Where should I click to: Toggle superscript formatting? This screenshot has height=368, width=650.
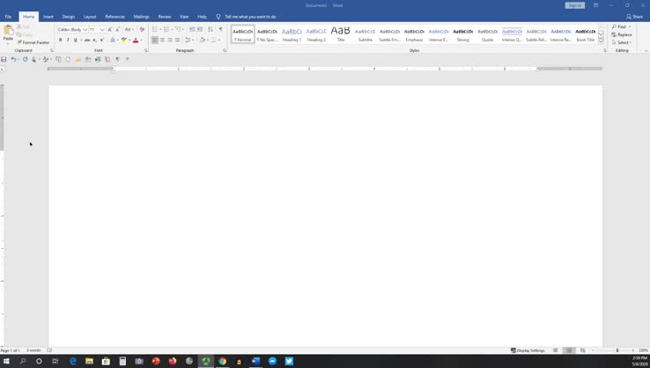click(102, 40)
